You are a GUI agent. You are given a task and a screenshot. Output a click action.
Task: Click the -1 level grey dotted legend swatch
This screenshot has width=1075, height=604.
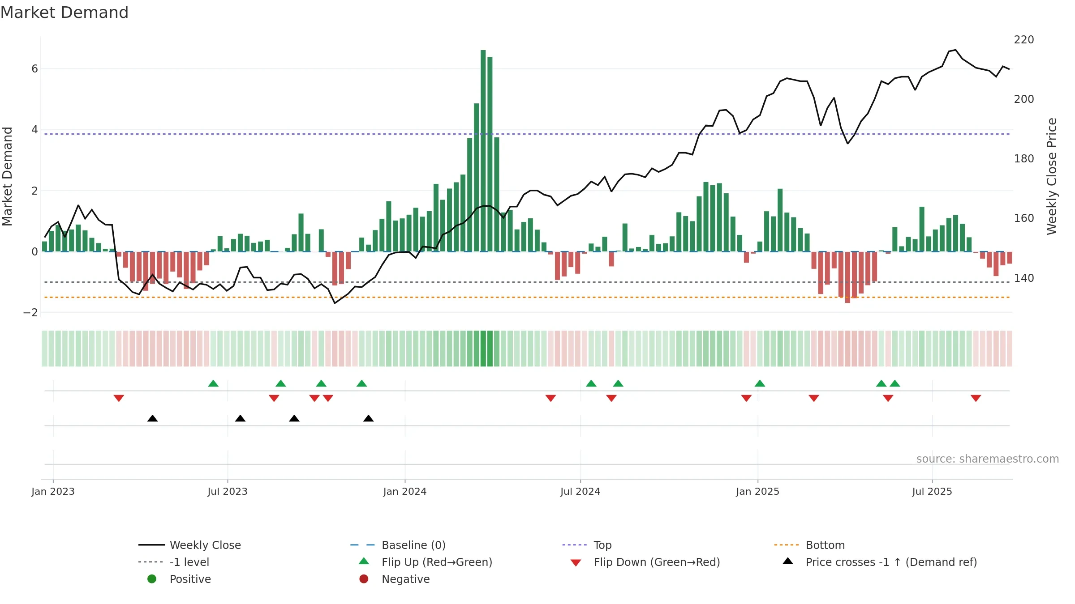click(150, 562)
